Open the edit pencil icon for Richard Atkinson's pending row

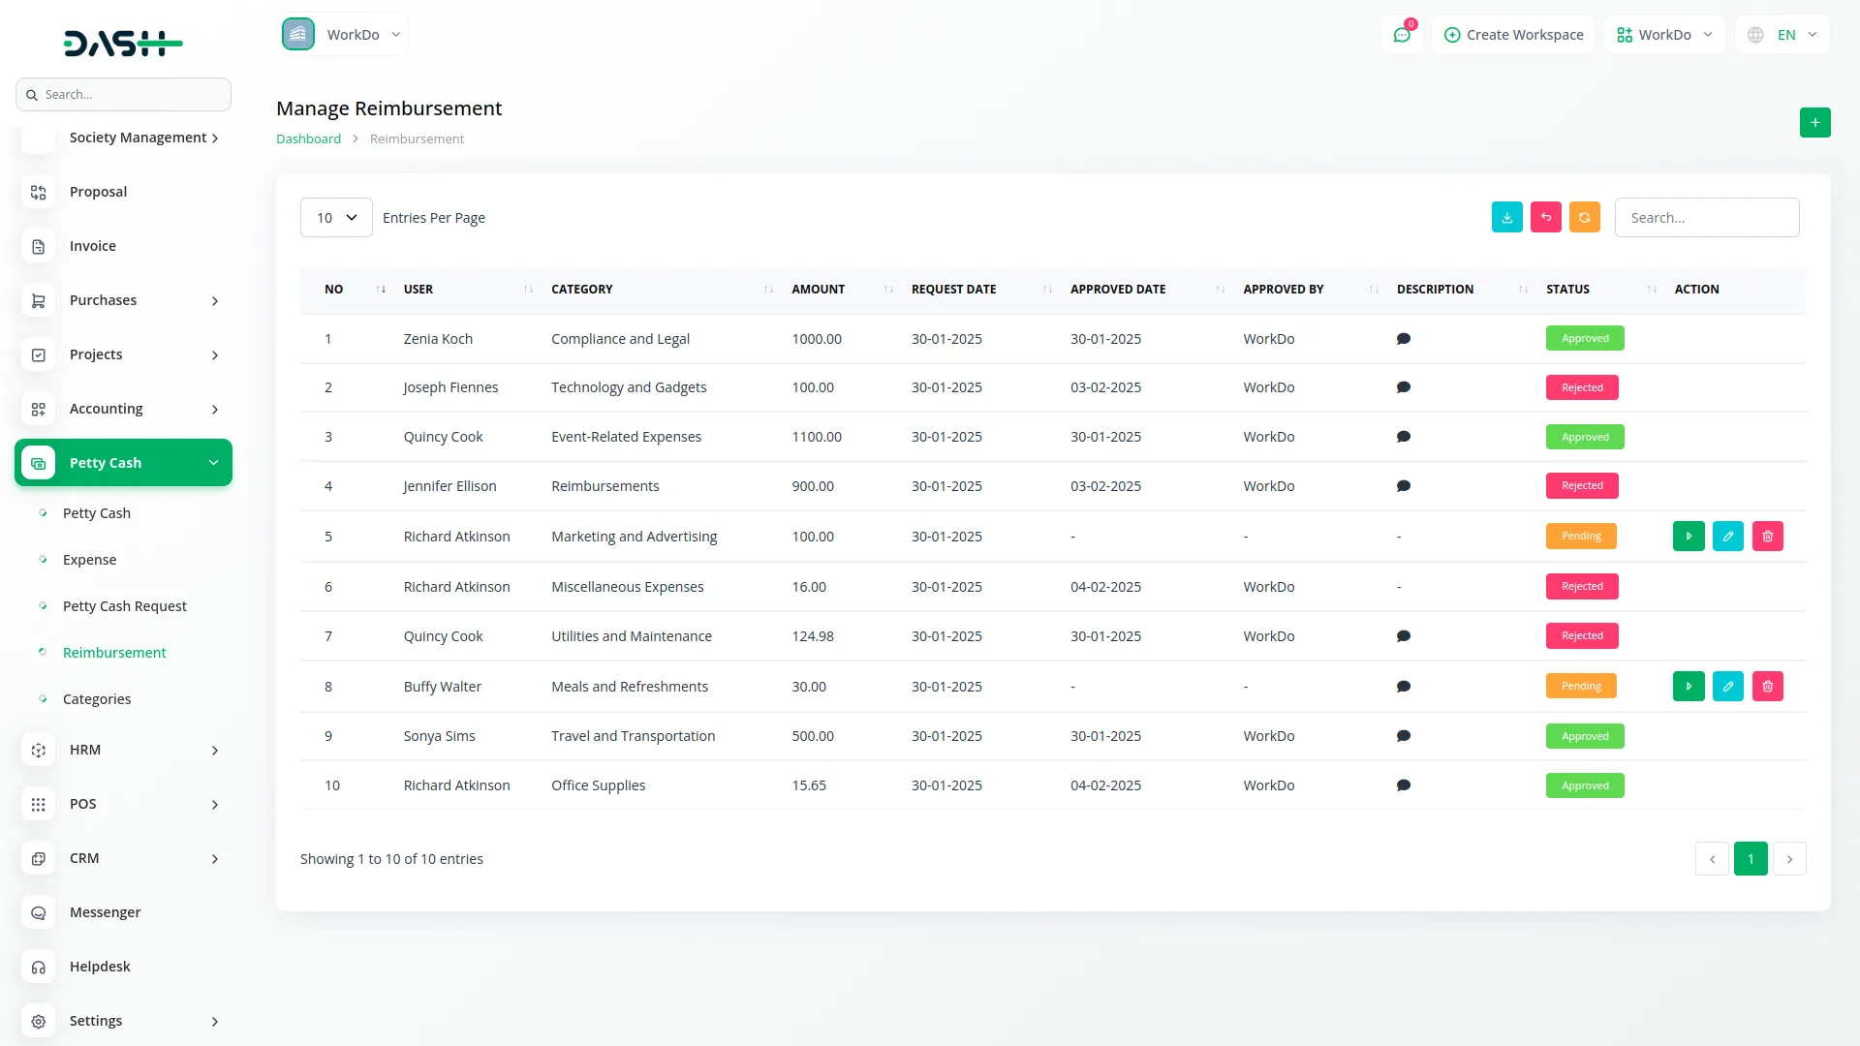pyautogui.click(x=1728, y=536)
